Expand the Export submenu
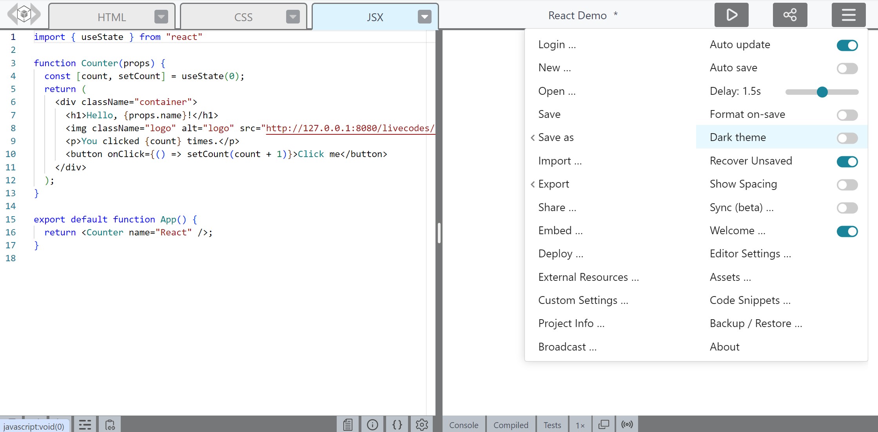 [x=553, y=184]
